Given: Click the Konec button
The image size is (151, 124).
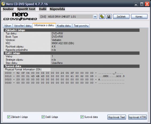Looking at the screenshot, I should pyautogui.click(x=139, y=17).
